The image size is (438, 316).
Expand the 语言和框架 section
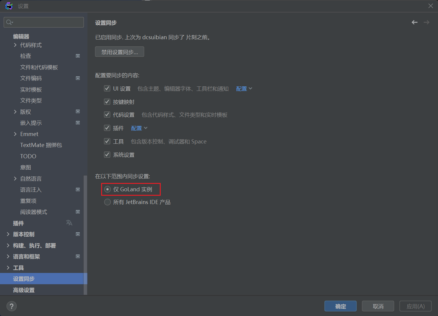8,256
